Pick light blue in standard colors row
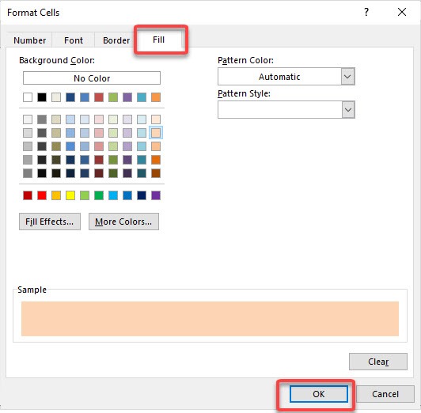 [113, 195]
